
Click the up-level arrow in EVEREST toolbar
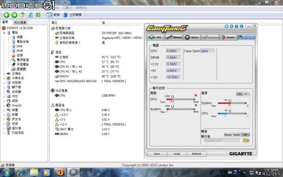22,15
